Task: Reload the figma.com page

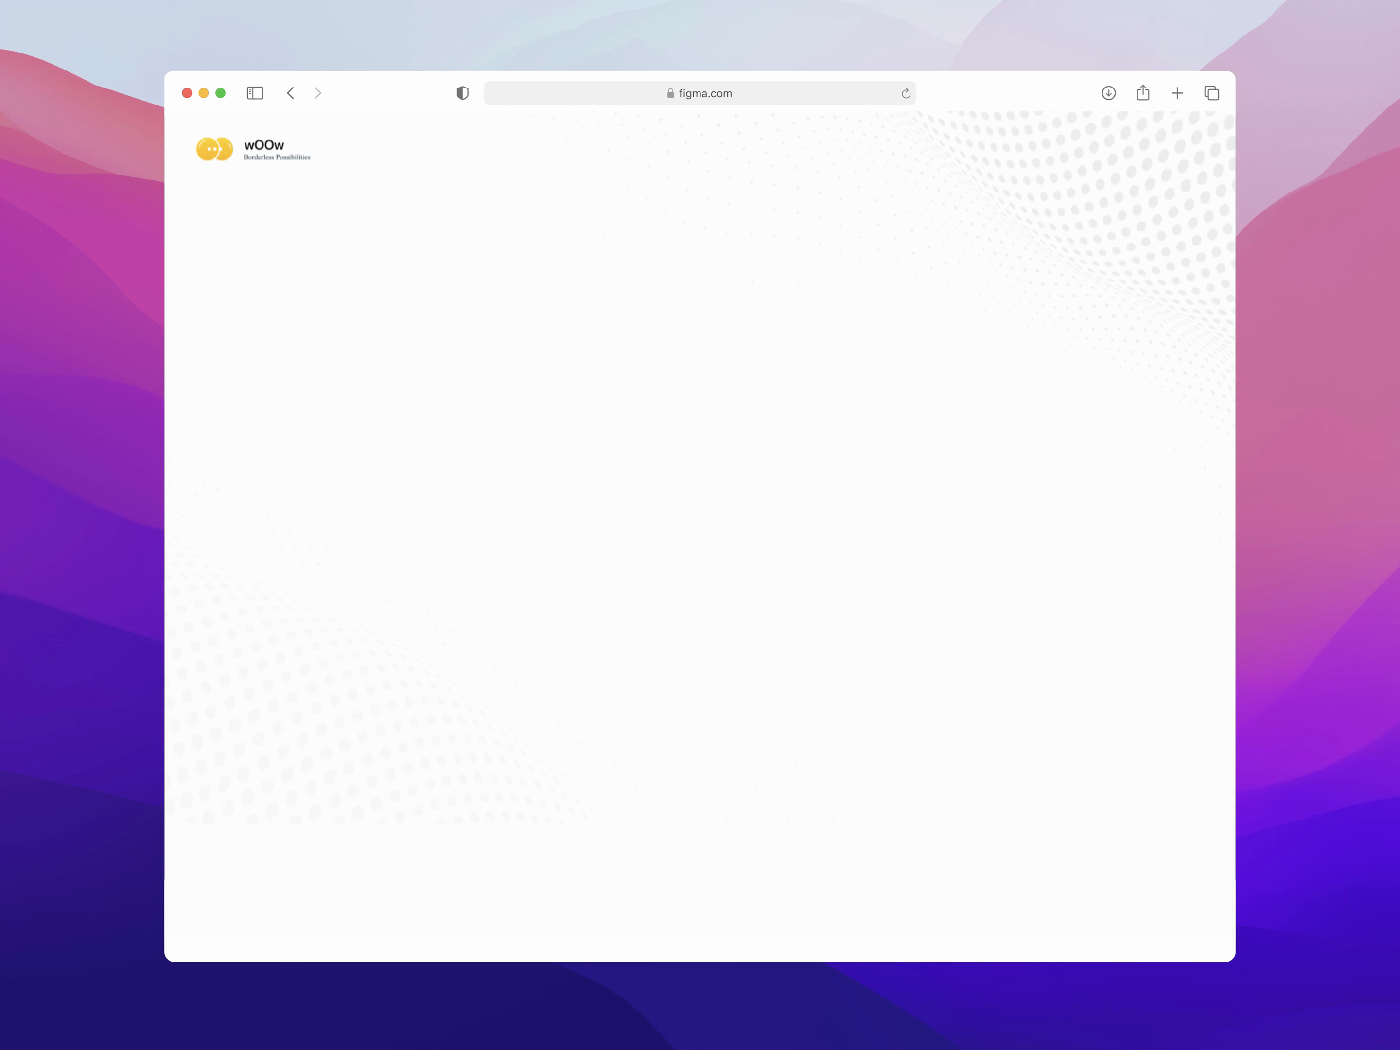Action: click(x=906, y=93)
